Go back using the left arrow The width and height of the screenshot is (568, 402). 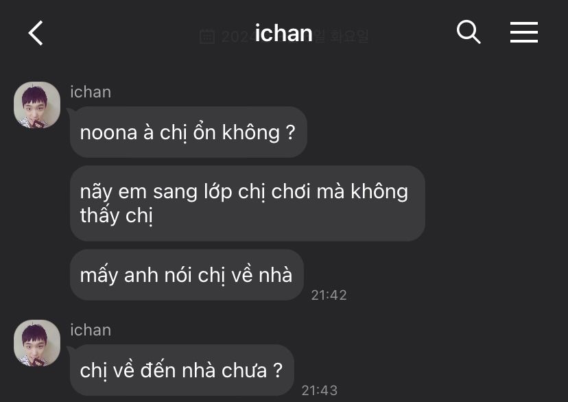[36, 33]
